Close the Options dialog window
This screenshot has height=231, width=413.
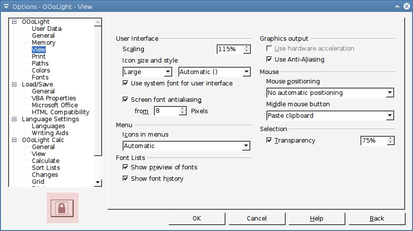407,6
